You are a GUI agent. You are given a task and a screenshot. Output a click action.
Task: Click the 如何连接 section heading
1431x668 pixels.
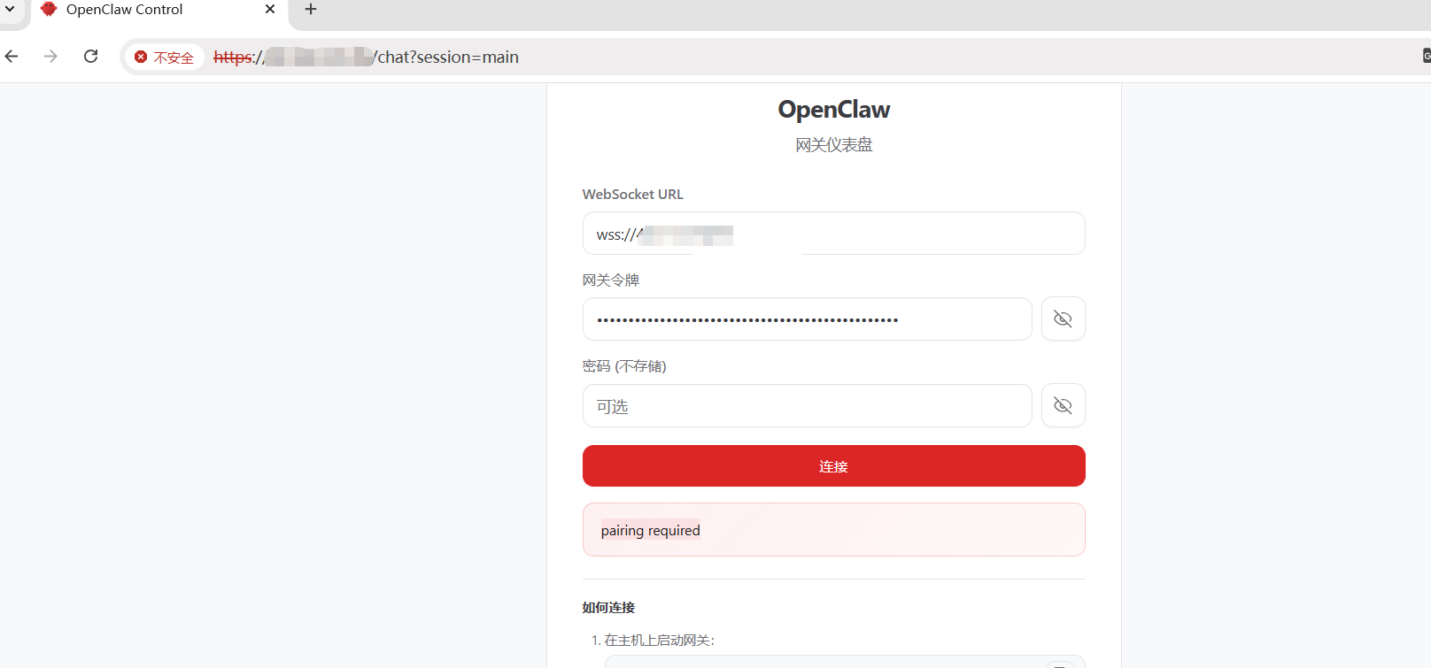coord(608,608)
